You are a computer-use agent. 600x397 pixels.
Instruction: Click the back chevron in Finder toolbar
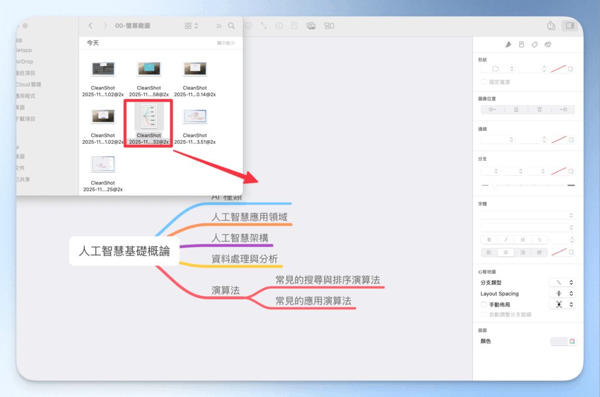point(90,26)
